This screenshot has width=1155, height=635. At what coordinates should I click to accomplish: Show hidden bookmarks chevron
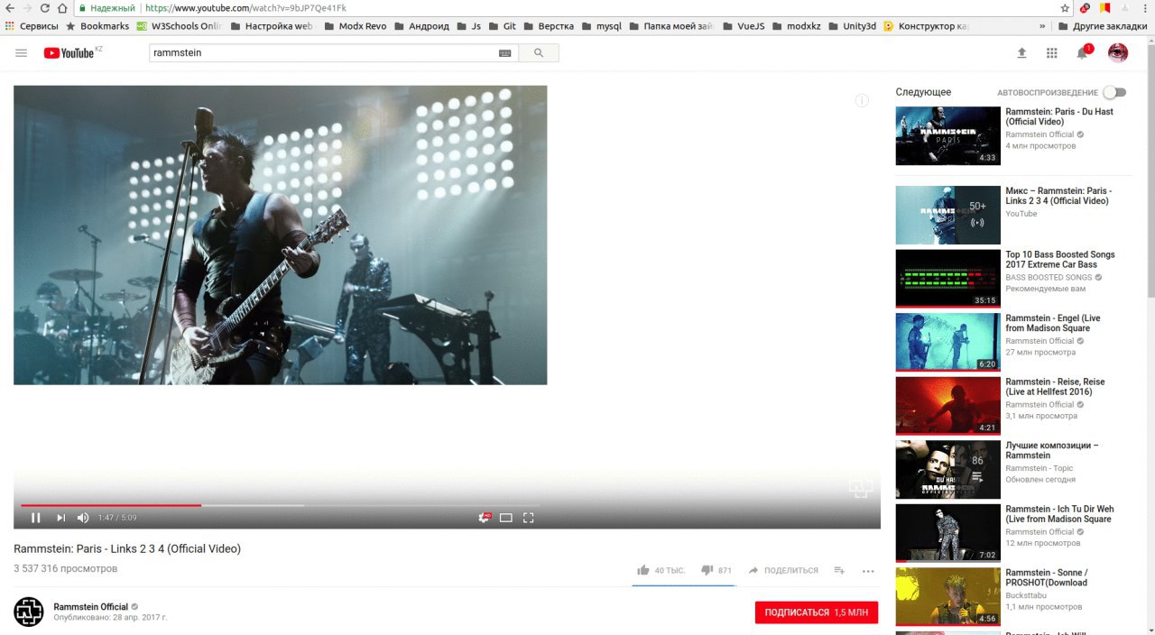(1042, 26)
